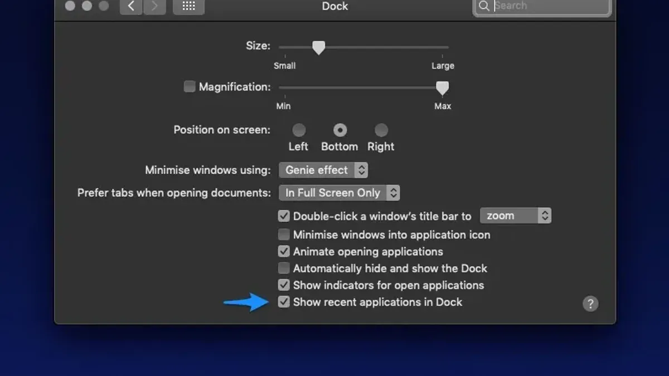Go forward with the right chevron button
The image size is (669, 376).
click(x=154, y=6)
